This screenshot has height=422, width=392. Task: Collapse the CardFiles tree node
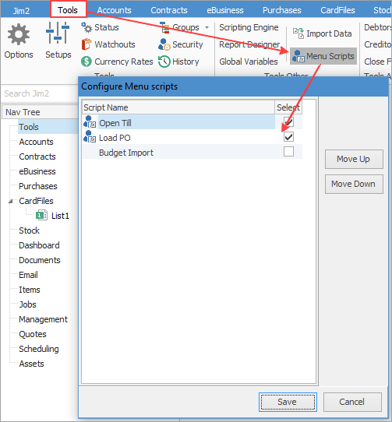click(x=10, y=201)
